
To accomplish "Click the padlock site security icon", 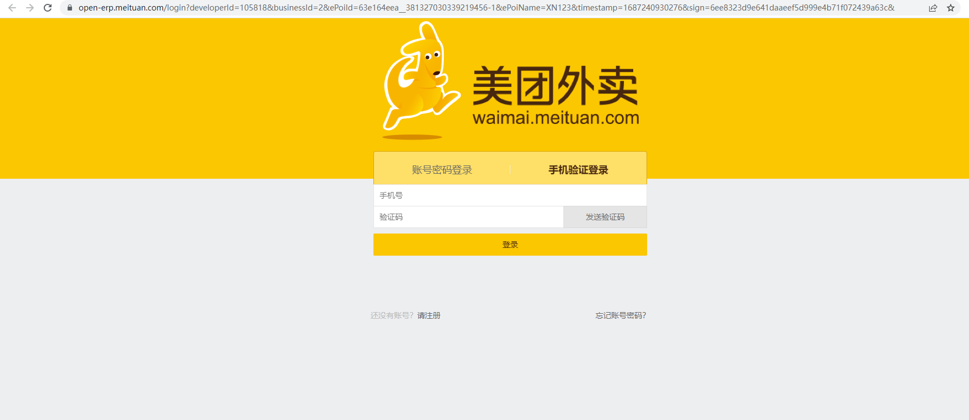I will click(70, 8).
